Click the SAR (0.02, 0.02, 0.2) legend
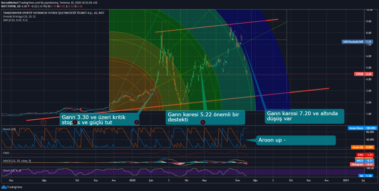Image resolution: width=379 pixels, height=191 pixels. tap(15, 20)
